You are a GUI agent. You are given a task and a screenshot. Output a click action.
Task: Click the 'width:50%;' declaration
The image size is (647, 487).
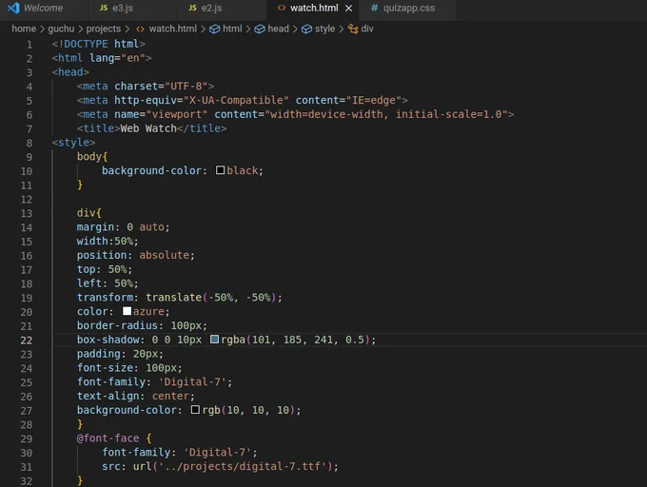click(x=108, y=242)
